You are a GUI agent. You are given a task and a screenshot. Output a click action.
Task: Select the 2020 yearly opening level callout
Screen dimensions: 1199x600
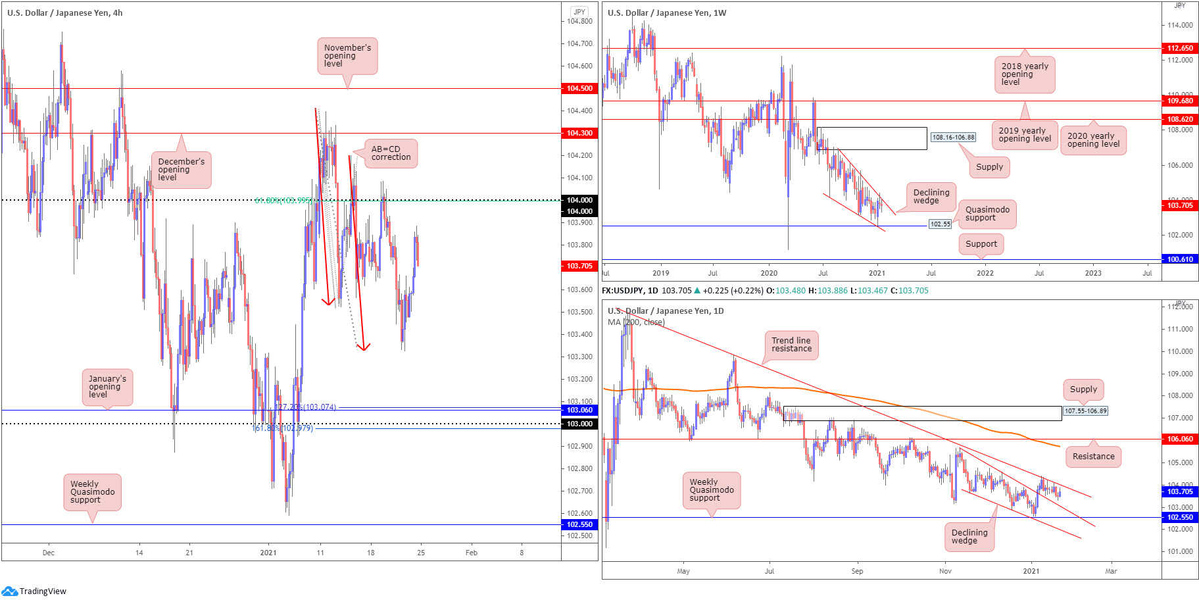point(1093,140)
